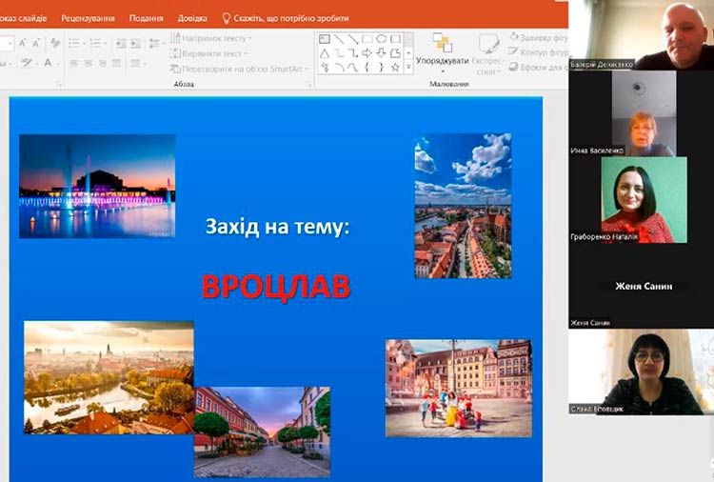Click the fountain night photo on slide
The height and width of the screenshot is (482, 714).
pyautogui.click(x=97, y=186)
